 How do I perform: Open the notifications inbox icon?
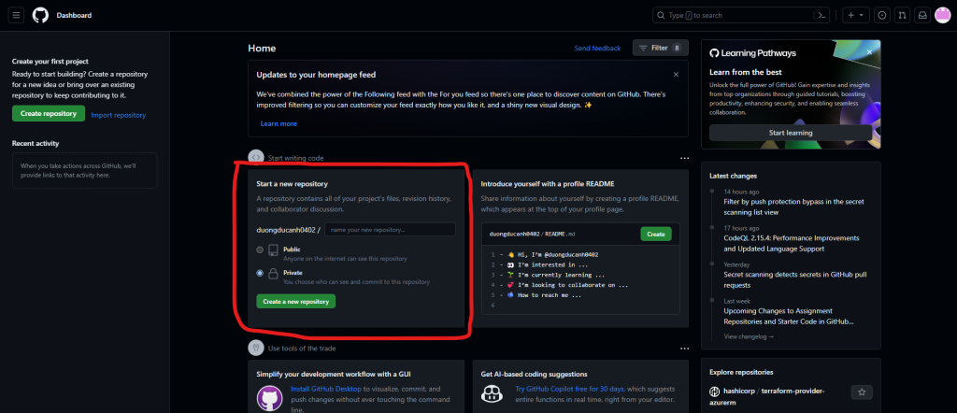coord(921,15)
